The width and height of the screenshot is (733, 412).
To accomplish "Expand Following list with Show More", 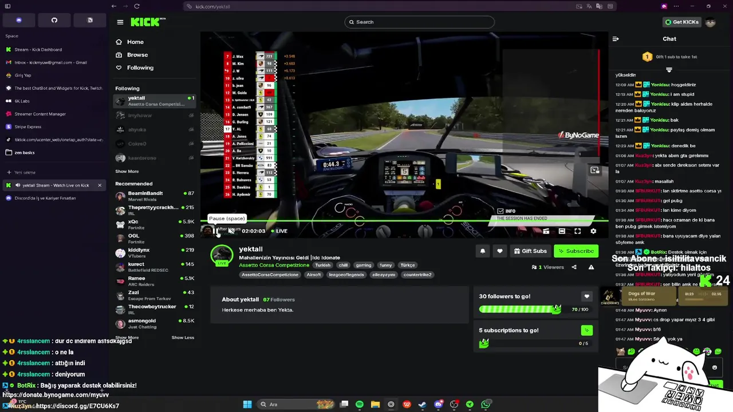I will point(127,172).
